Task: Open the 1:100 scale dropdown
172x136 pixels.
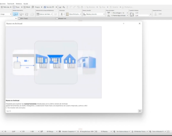Action: pos(32,131)
